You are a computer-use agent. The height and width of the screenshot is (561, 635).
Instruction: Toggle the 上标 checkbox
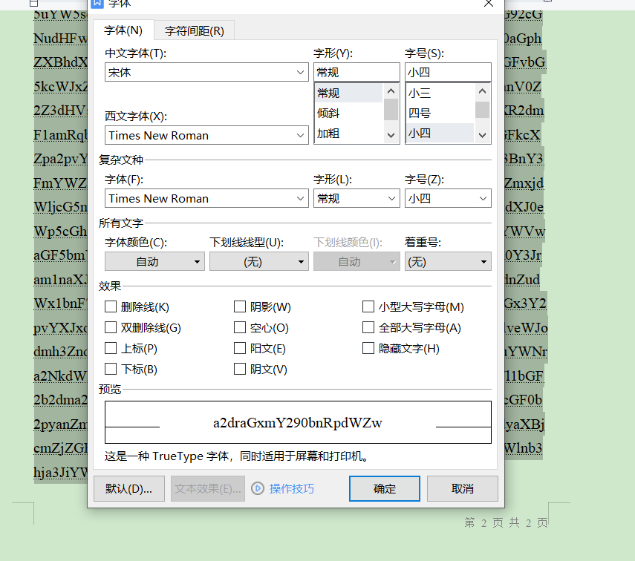click(x=111, y=348)
